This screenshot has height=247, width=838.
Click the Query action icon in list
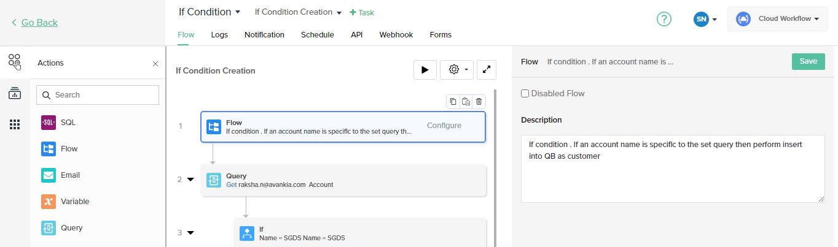click(49, 228)
